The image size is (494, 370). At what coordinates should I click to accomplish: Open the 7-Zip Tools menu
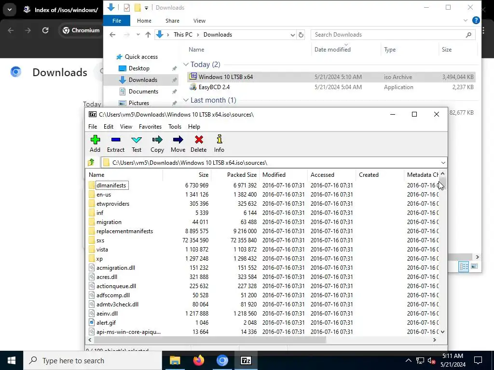[x=175, y=127]
